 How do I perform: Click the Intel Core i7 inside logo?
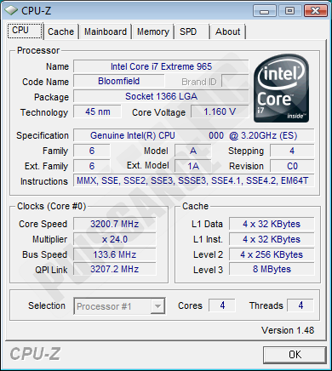click(x=281, y=88)
